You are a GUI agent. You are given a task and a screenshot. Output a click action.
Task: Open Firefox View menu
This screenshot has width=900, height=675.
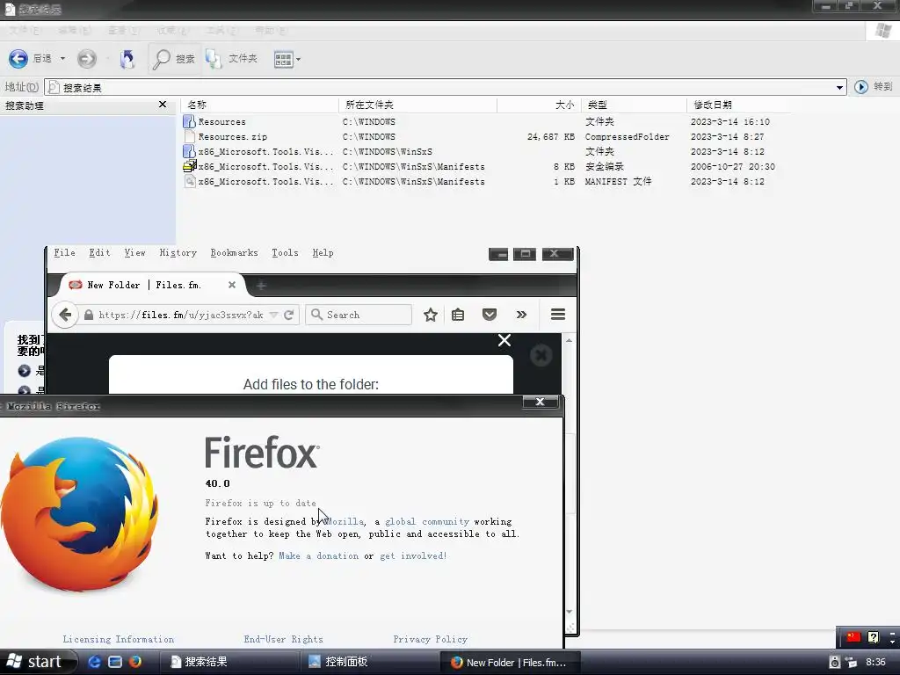(x=134, y=252)
